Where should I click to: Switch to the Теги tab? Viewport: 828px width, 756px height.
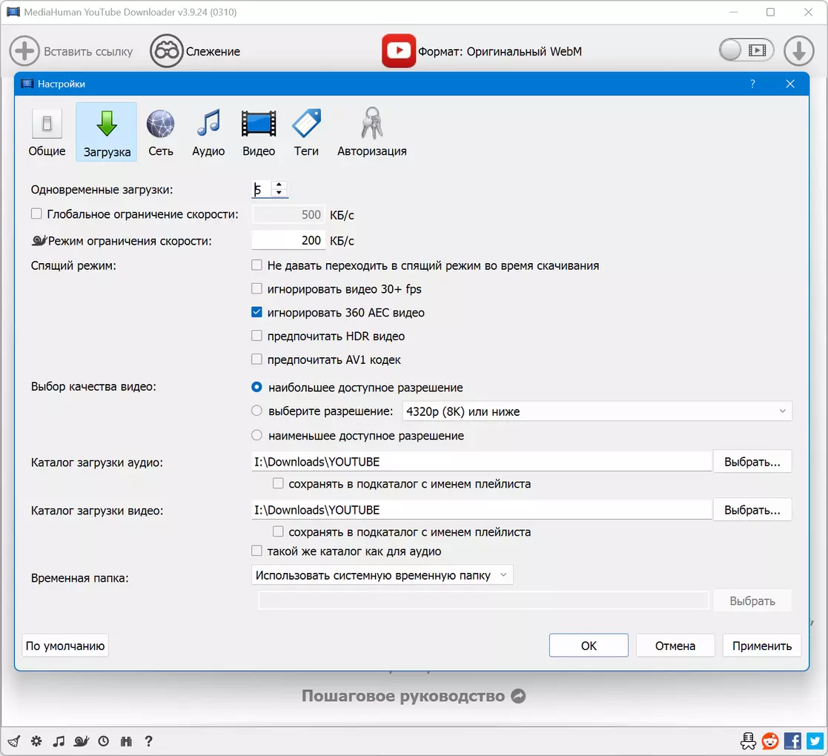[306, 132]
